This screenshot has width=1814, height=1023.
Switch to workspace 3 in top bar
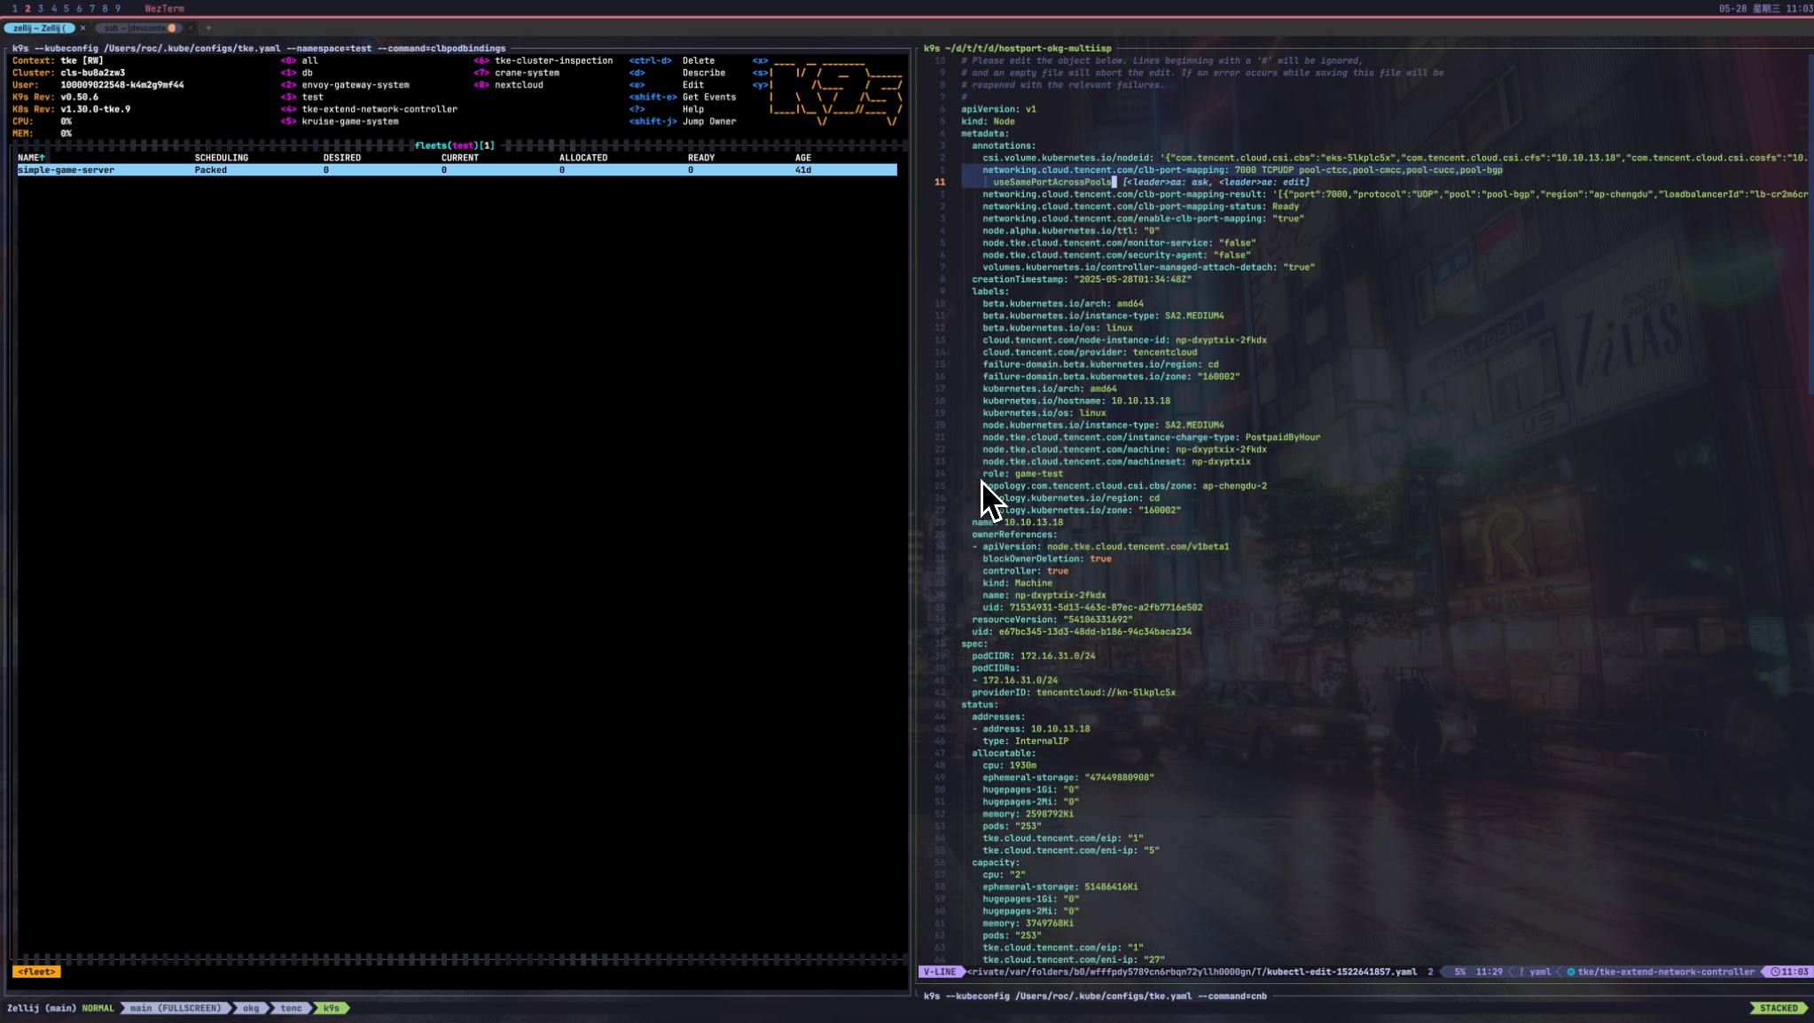coord(41,8)
